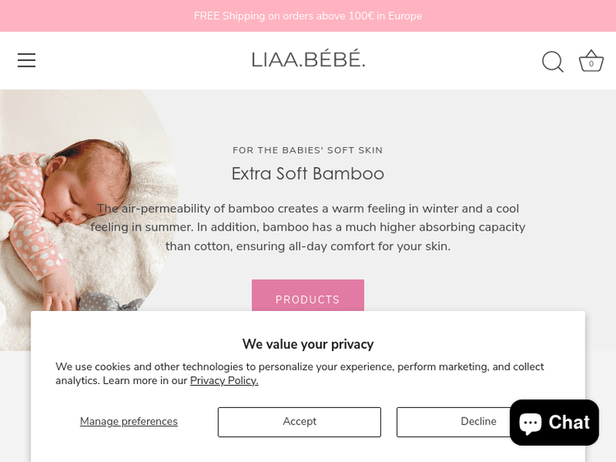Click the 'For the babies' soft skin' subheading

click(308, 150)
